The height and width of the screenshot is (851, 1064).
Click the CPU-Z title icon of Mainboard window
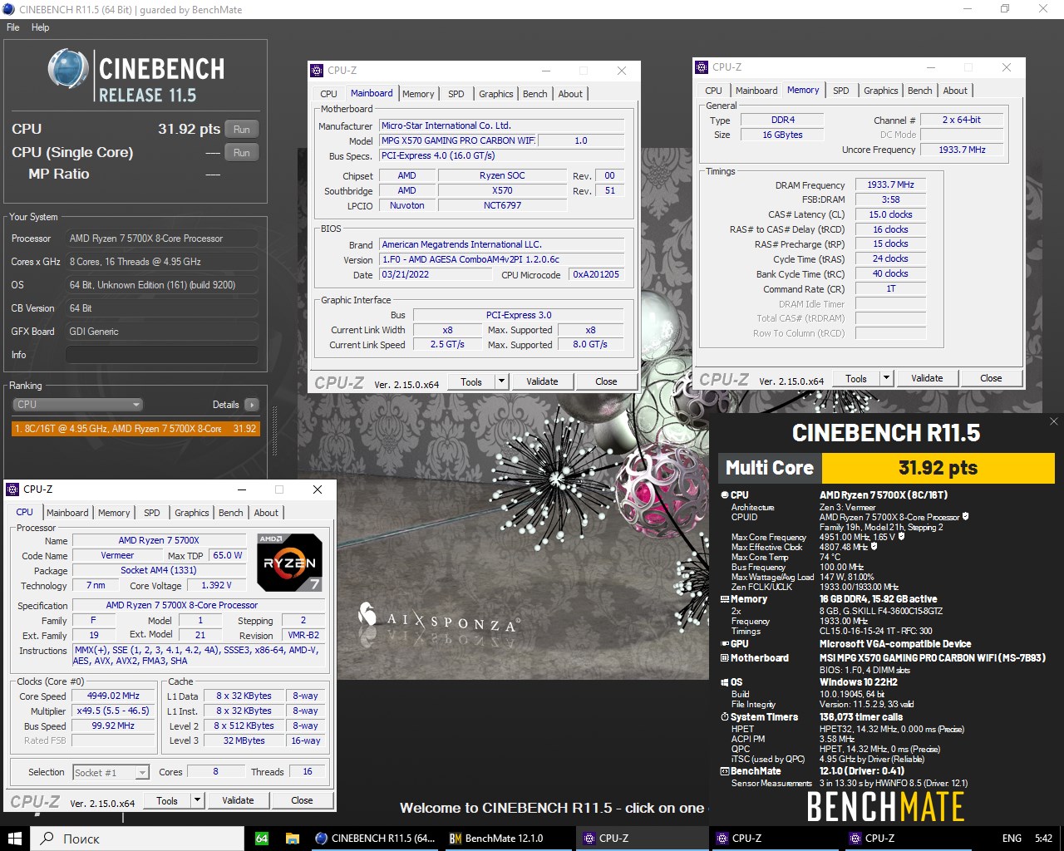coord(318,71)
